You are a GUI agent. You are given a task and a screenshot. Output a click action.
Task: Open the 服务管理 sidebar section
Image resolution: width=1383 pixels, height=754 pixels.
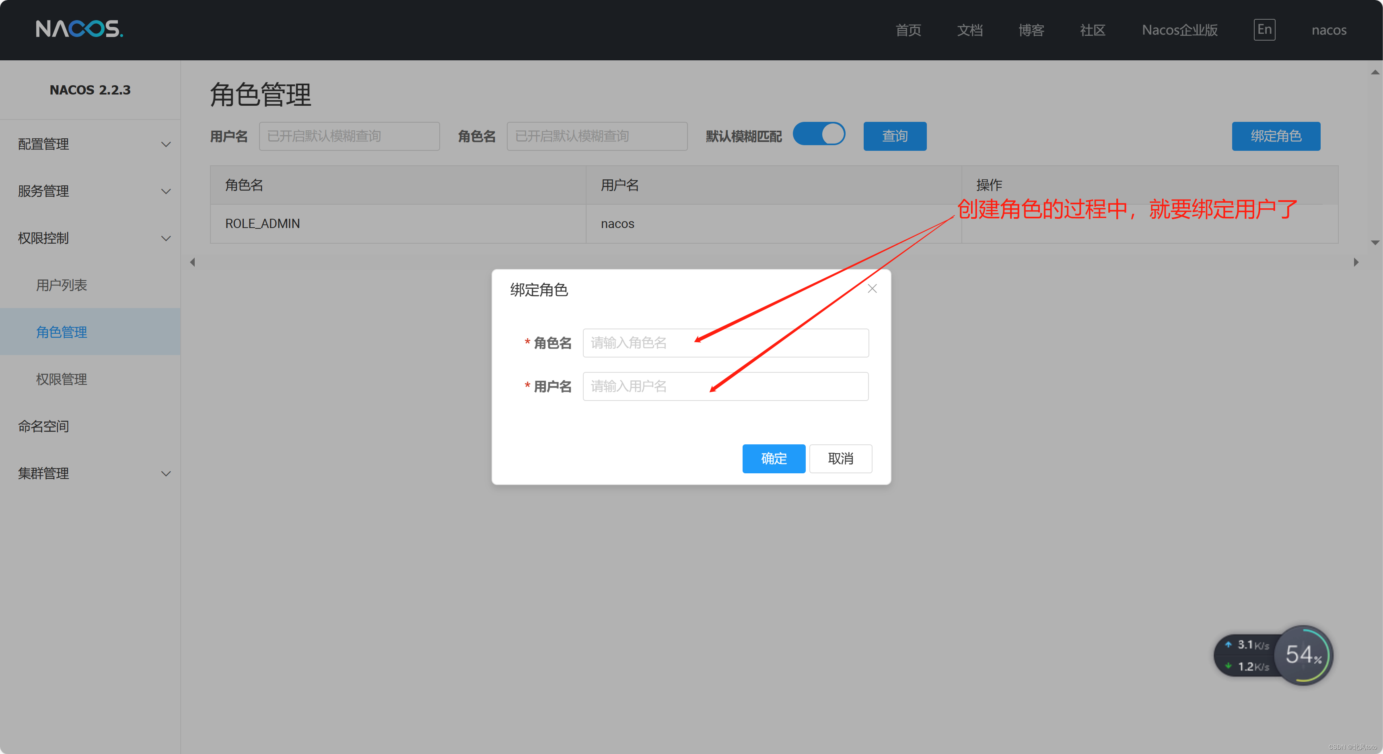[90, 191]
